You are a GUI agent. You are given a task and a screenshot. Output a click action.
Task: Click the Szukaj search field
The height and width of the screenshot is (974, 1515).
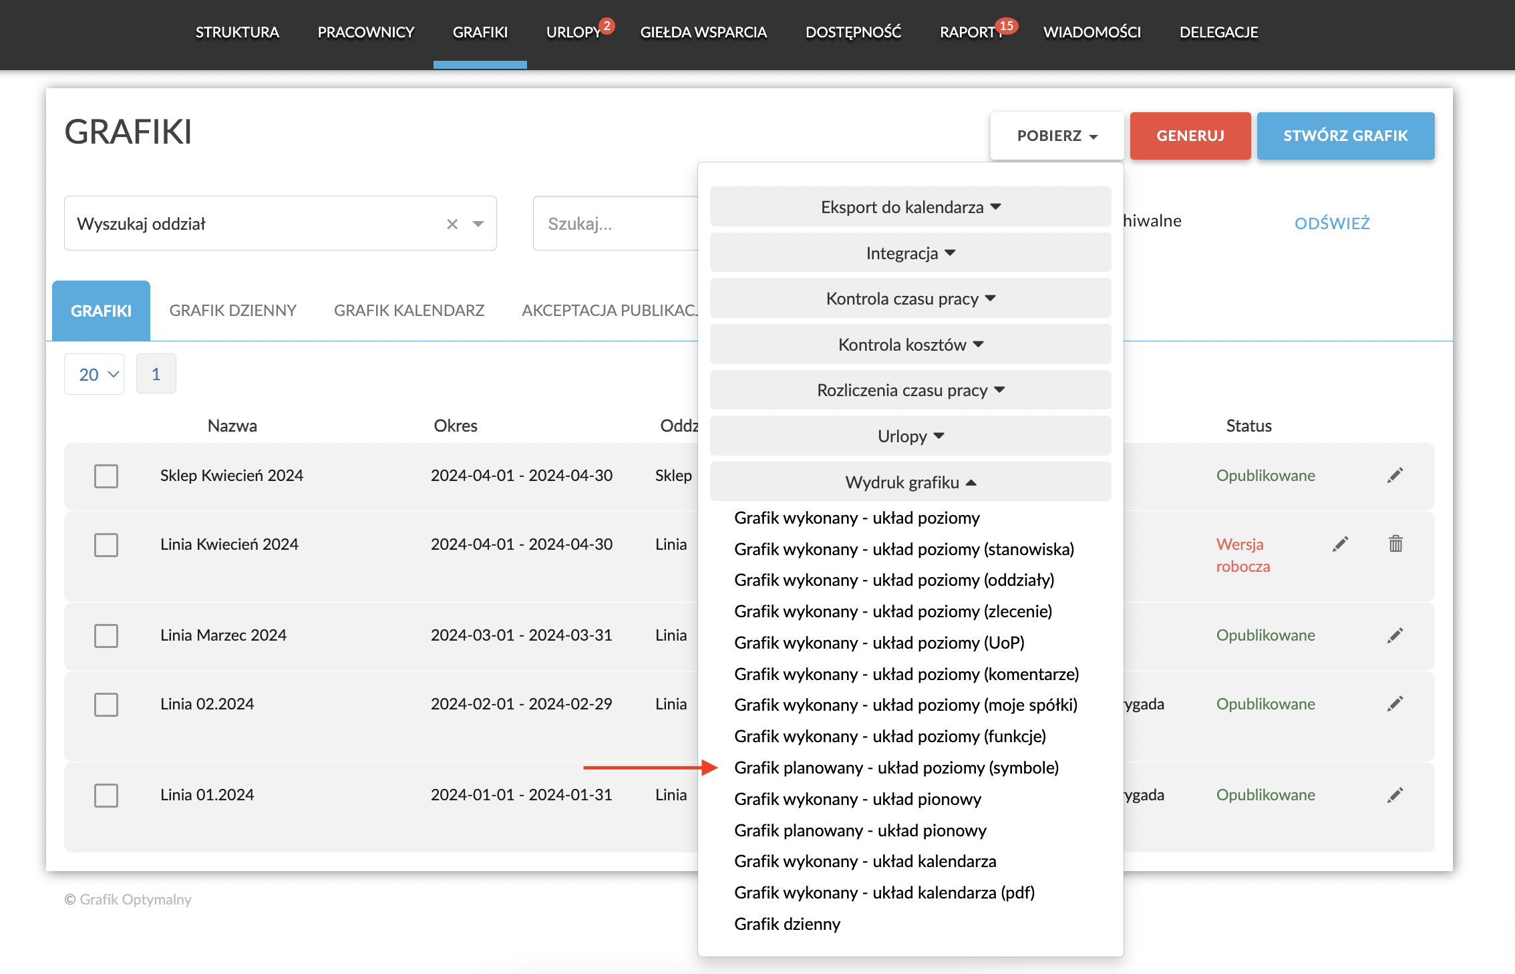(x=615, y=224)
